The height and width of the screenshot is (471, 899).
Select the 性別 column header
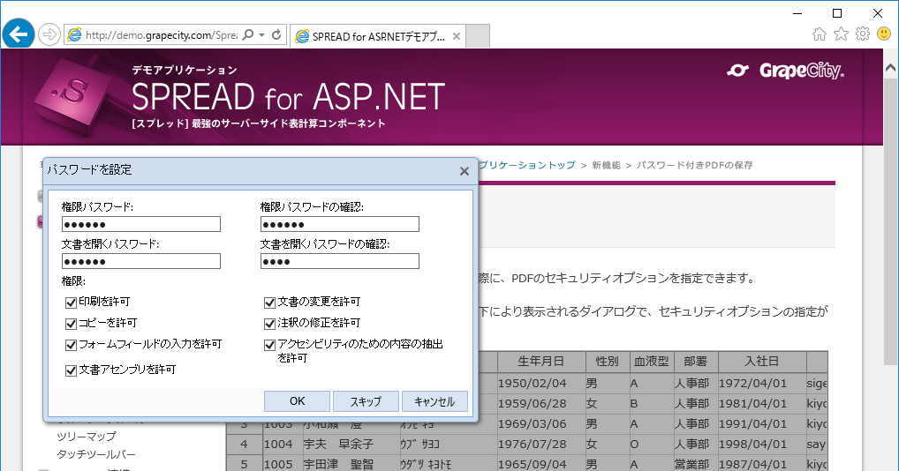click(608, 361)
